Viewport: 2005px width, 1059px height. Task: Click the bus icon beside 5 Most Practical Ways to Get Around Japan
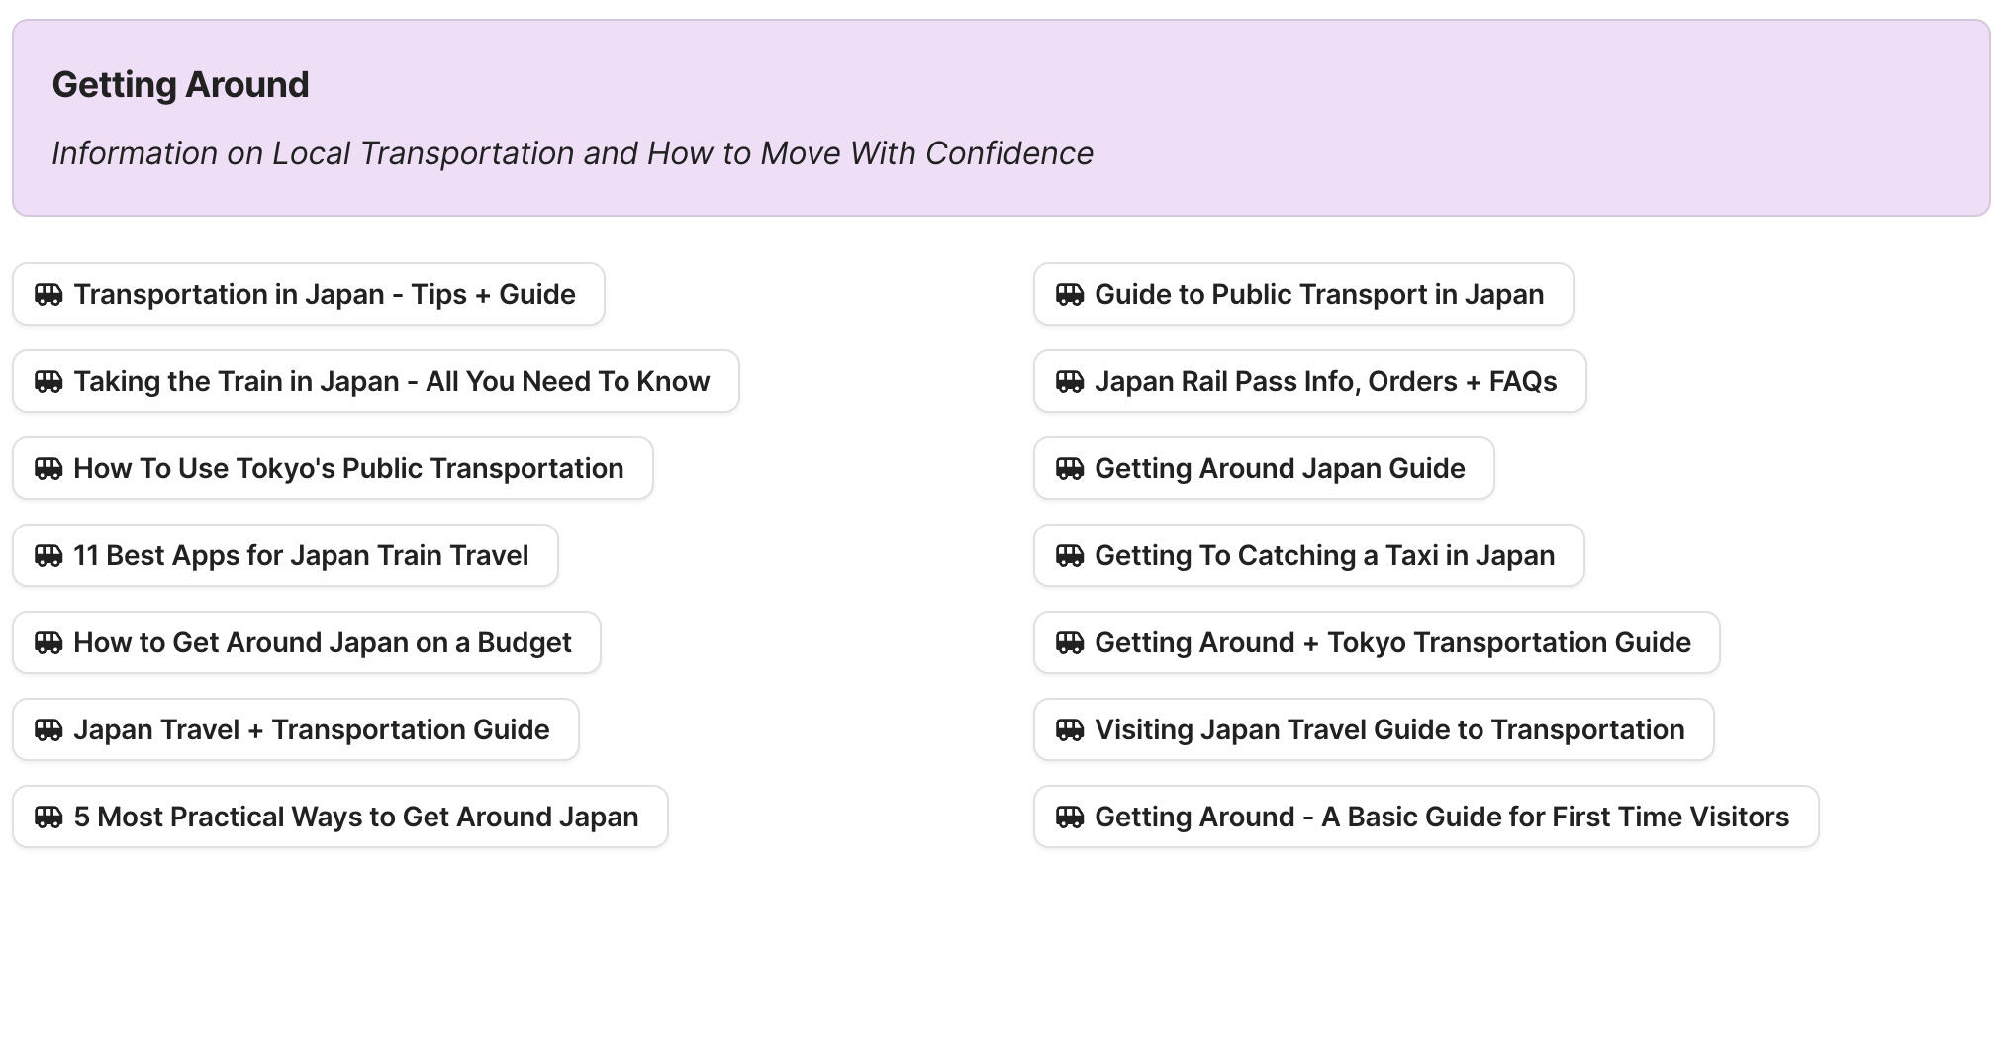48,816
